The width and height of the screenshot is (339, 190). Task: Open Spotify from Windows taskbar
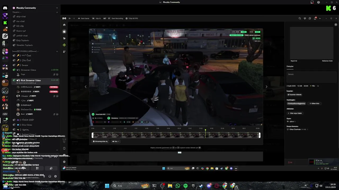[185, 186]
